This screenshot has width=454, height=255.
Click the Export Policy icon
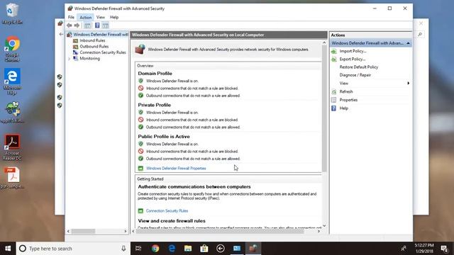(334, 59)
